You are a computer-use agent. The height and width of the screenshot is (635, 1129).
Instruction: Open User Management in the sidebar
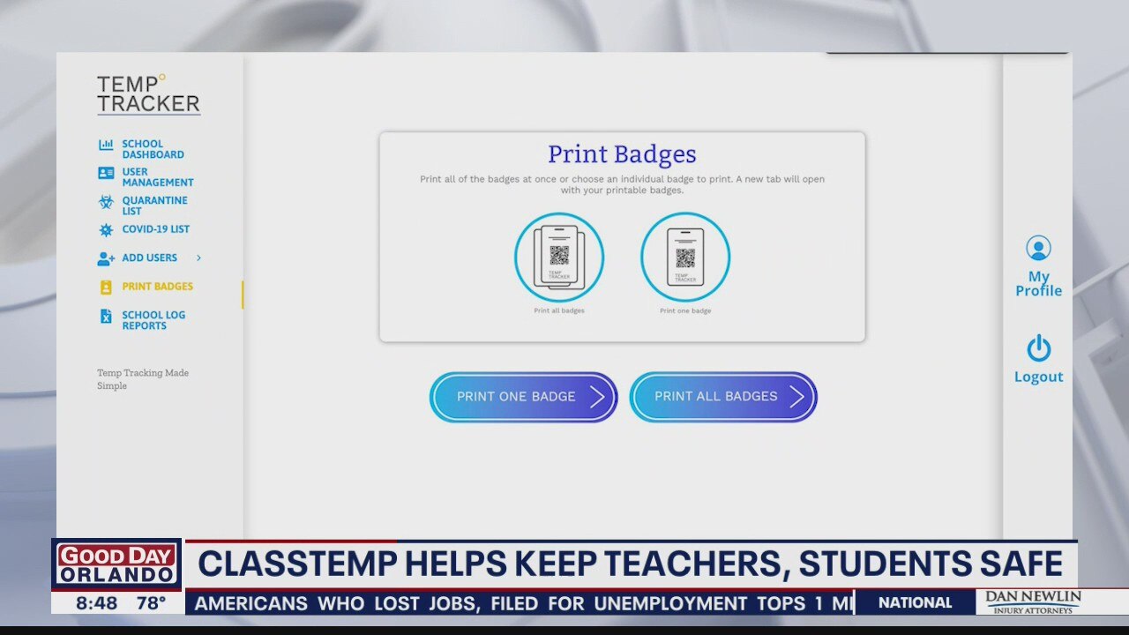157,177
